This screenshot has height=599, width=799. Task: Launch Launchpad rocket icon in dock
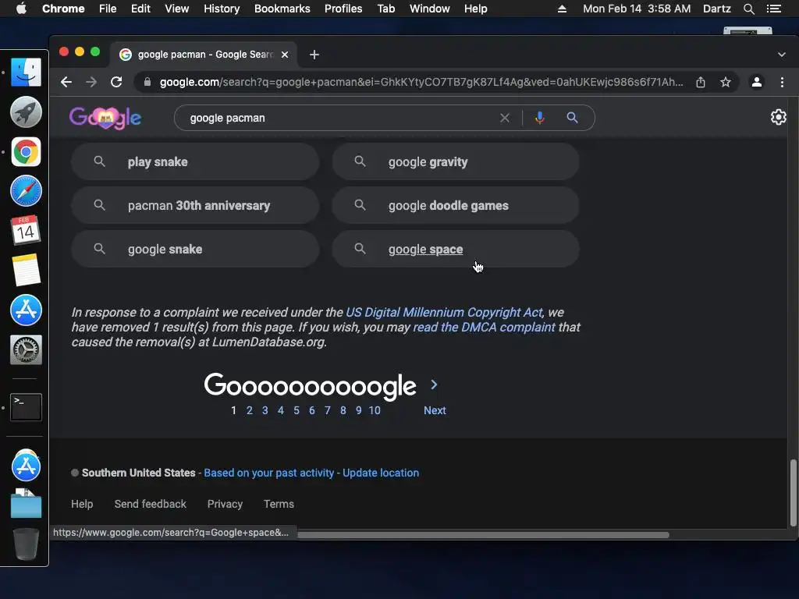[26, 112]
